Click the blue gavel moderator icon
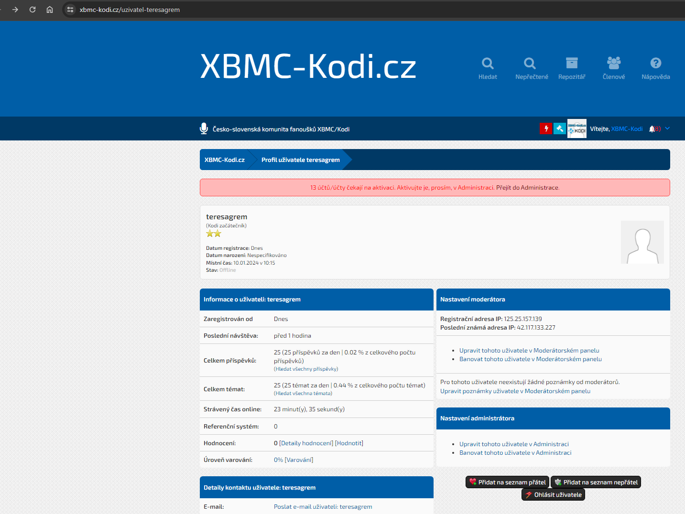 560,128
